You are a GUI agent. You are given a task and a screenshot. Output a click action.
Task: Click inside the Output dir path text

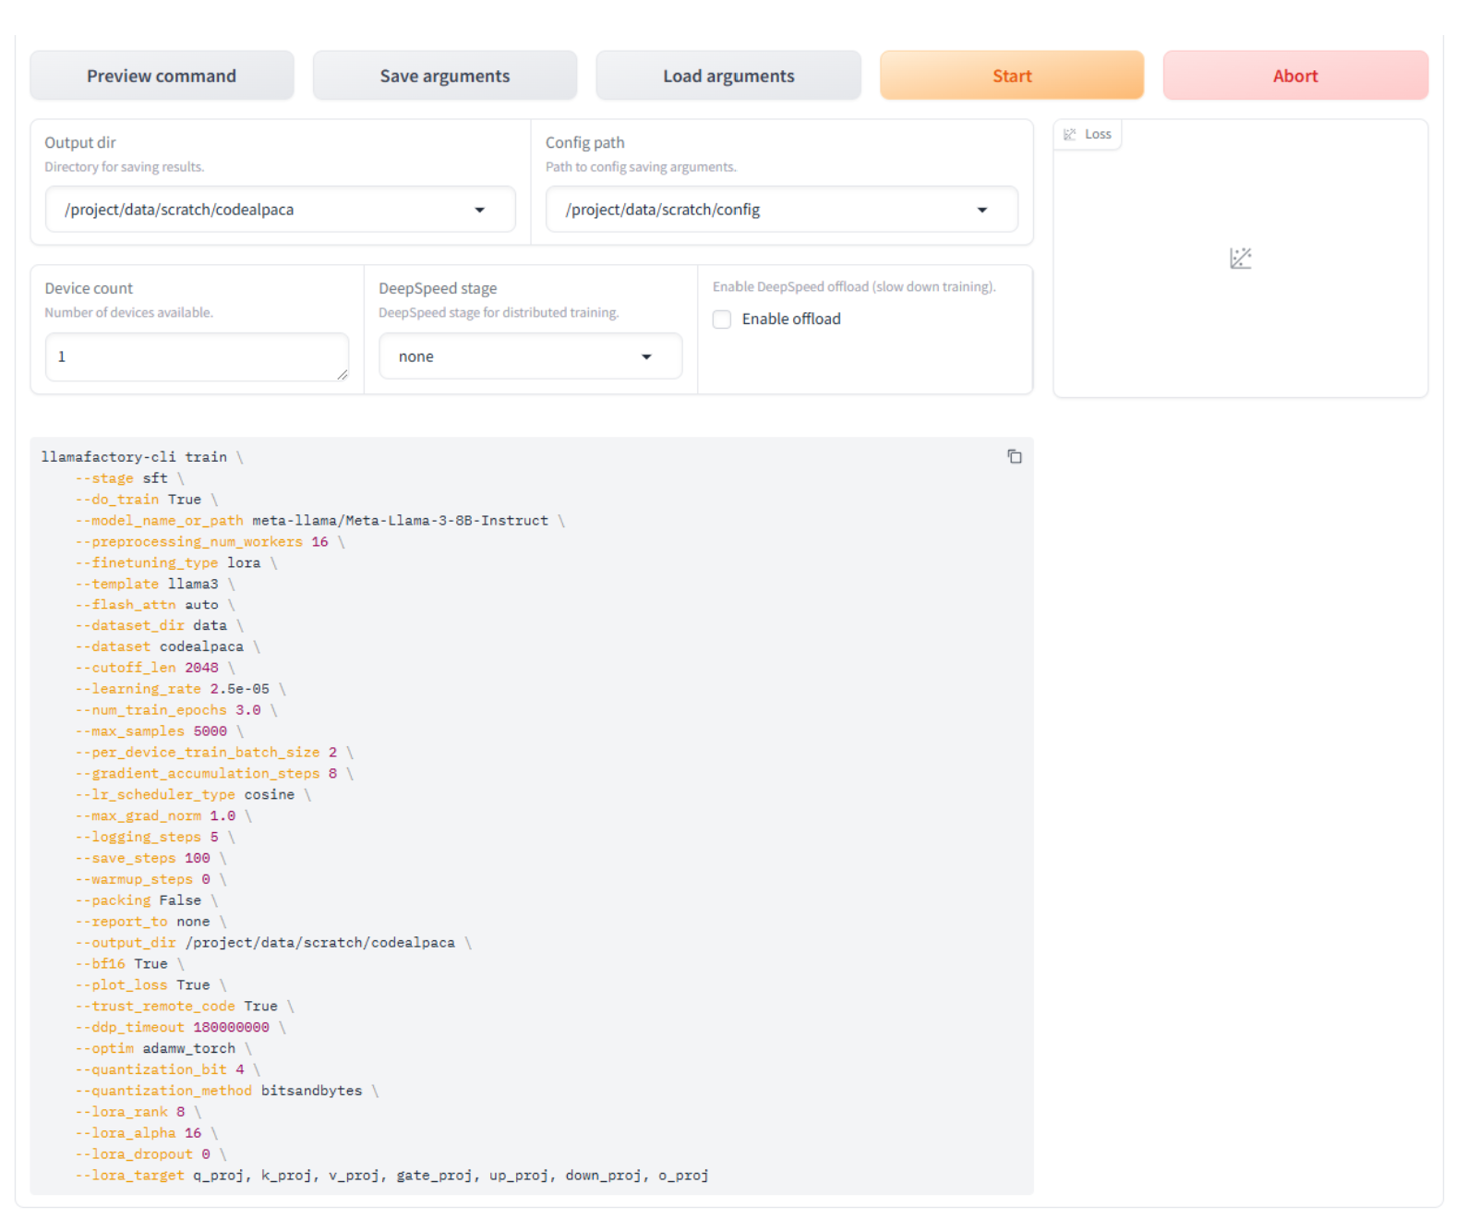(x=259, y=211)
